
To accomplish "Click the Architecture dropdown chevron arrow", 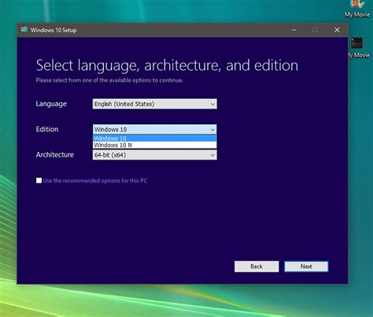I will [x=212, y=155].
